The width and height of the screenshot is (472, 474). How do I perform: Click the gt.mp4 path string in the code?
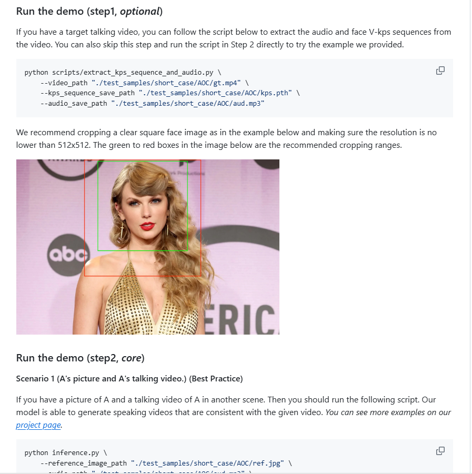click(x=166, y=83)
